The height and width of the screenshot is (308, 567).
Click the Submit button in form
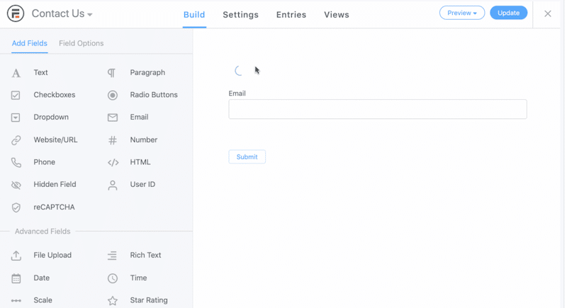[247, 157]
